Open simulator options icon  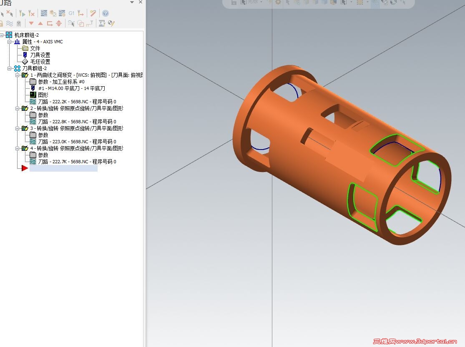tap(62, 13)
